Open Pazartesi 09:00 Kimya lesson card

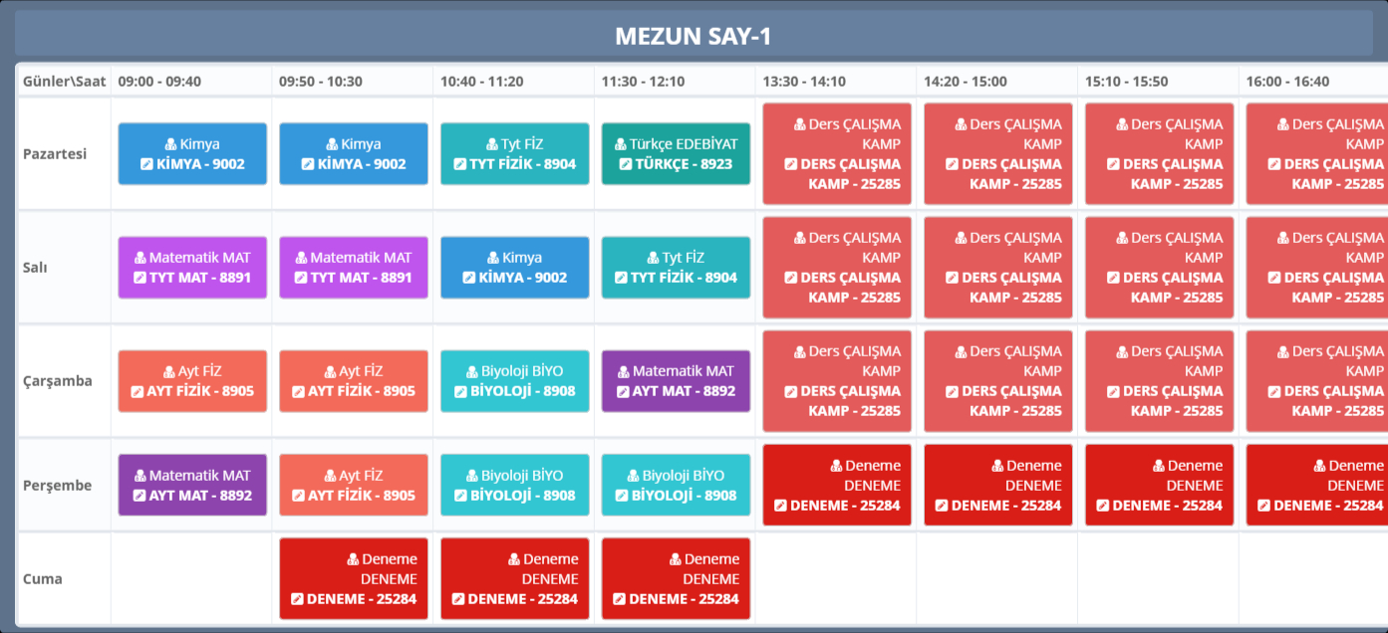(x=192, y=153)
